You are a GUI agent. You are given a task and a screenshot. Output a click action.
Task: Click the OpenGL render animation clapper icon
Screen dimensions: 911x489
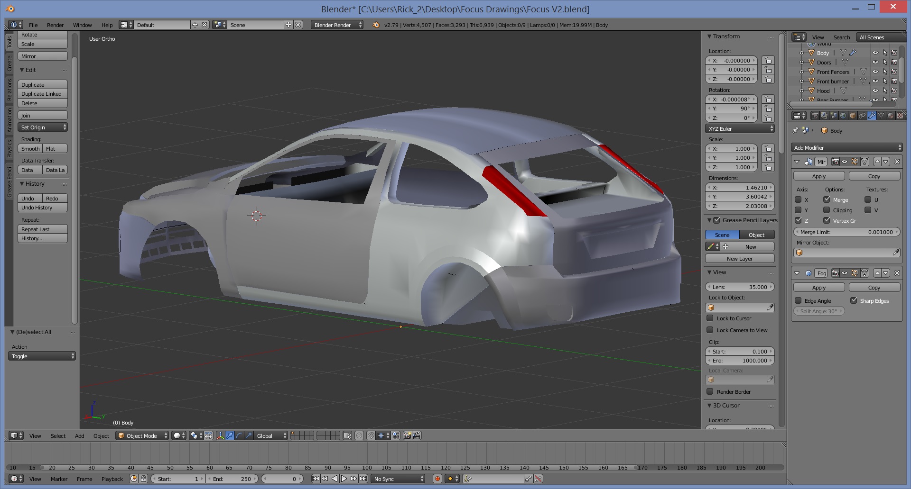417,435
